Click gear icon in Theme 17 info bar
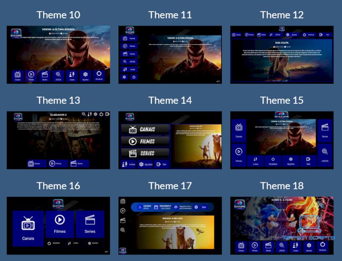342x261 pixels. point(196,207)
